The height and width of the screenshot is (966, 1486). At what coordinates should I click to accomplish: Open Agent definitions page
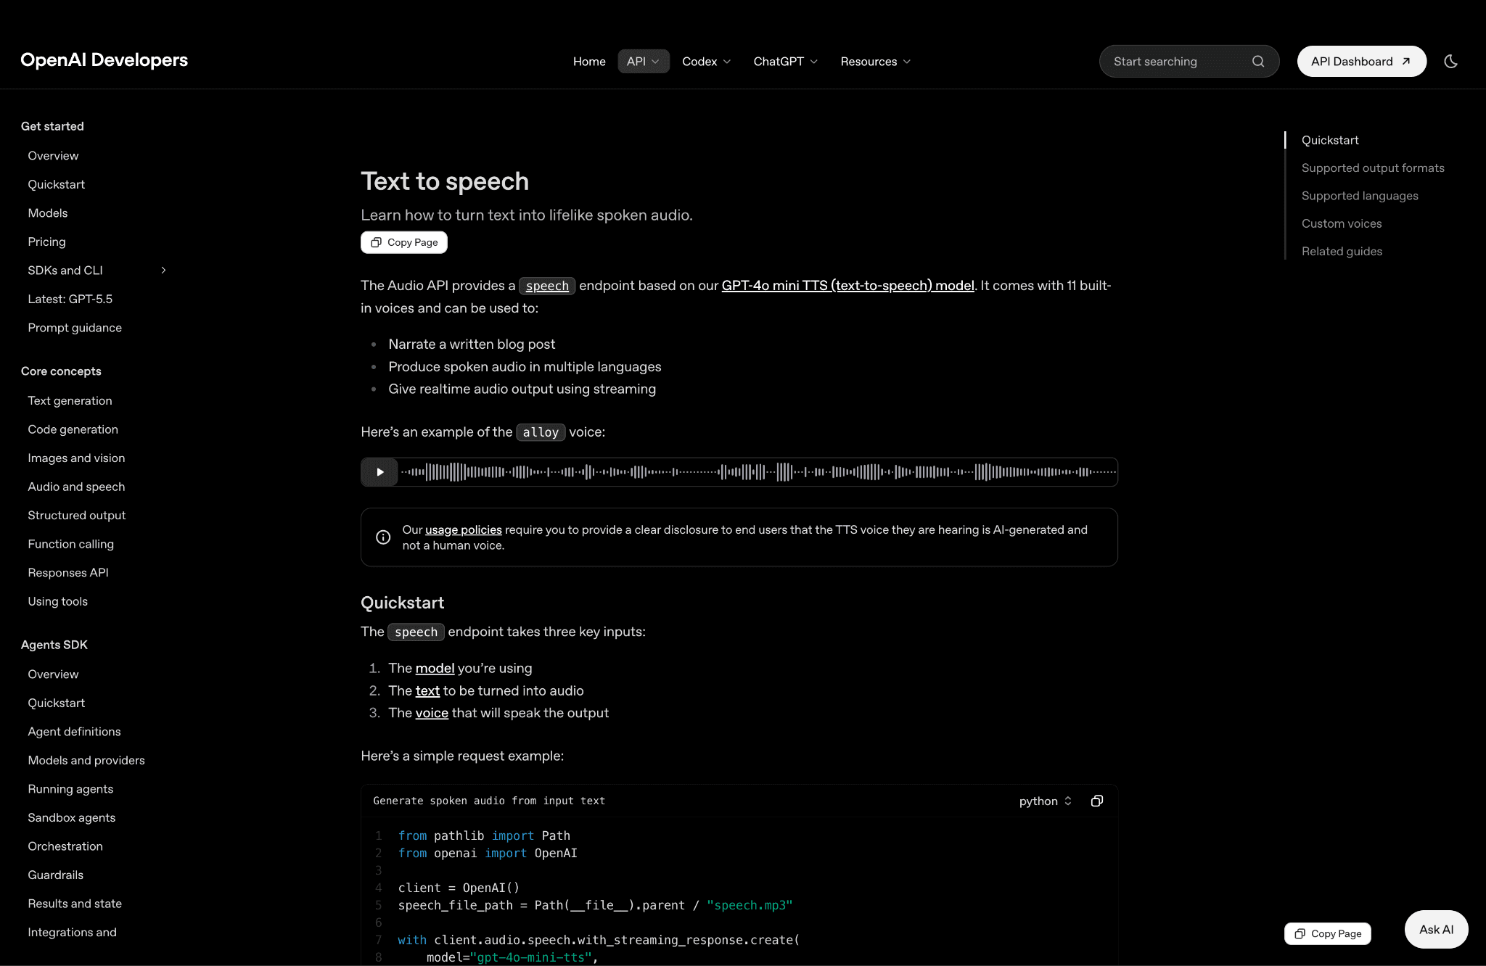pyautogui.click(x=74, y=732)
